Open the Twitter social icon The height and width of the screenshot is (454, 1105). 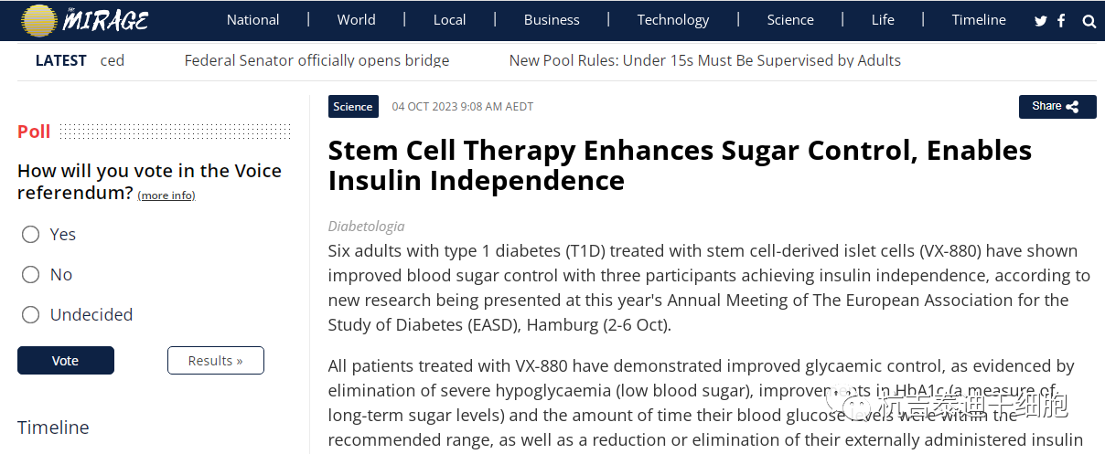[x=1041, y=21]
